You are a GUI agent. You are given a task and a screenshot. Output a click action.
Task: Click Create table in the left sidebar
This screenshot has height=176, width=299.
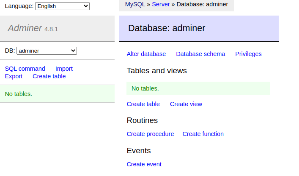point(49,76)
